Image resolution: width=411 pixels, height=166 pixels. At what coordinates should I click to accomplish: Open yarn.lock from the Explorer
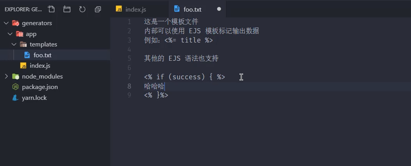point(34,98)
